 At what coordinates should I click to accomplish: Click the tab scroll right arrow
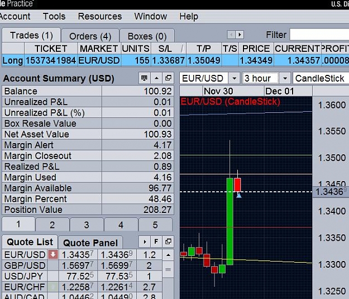pos(240,35)
